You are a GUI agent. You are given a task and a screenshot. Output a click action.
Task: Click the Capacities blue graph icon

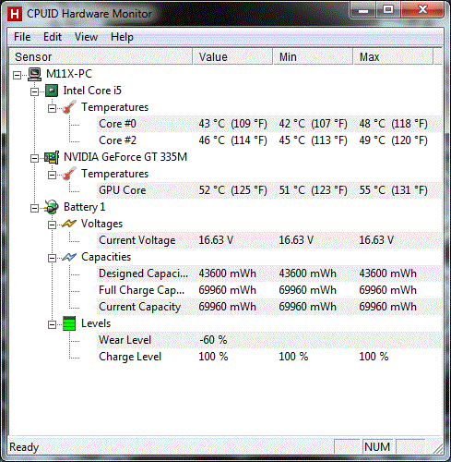pyautogui.click(x=69, y=257)
